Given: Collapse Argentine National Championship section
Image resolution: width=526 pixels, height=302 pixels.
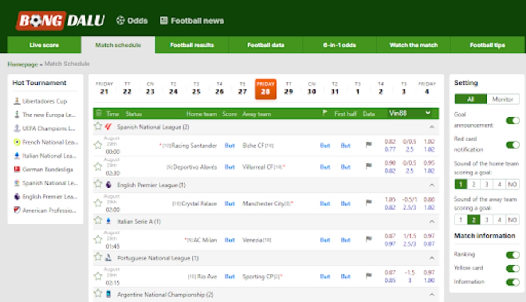Looking at the screenshot, I should tap(432, 294).
